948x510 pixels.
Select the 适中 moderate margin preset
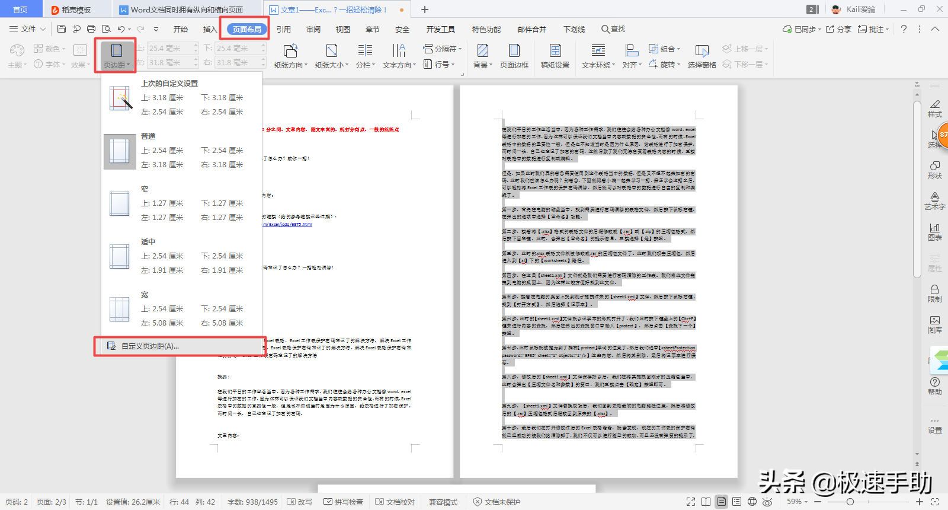click(x=182, y=256)
